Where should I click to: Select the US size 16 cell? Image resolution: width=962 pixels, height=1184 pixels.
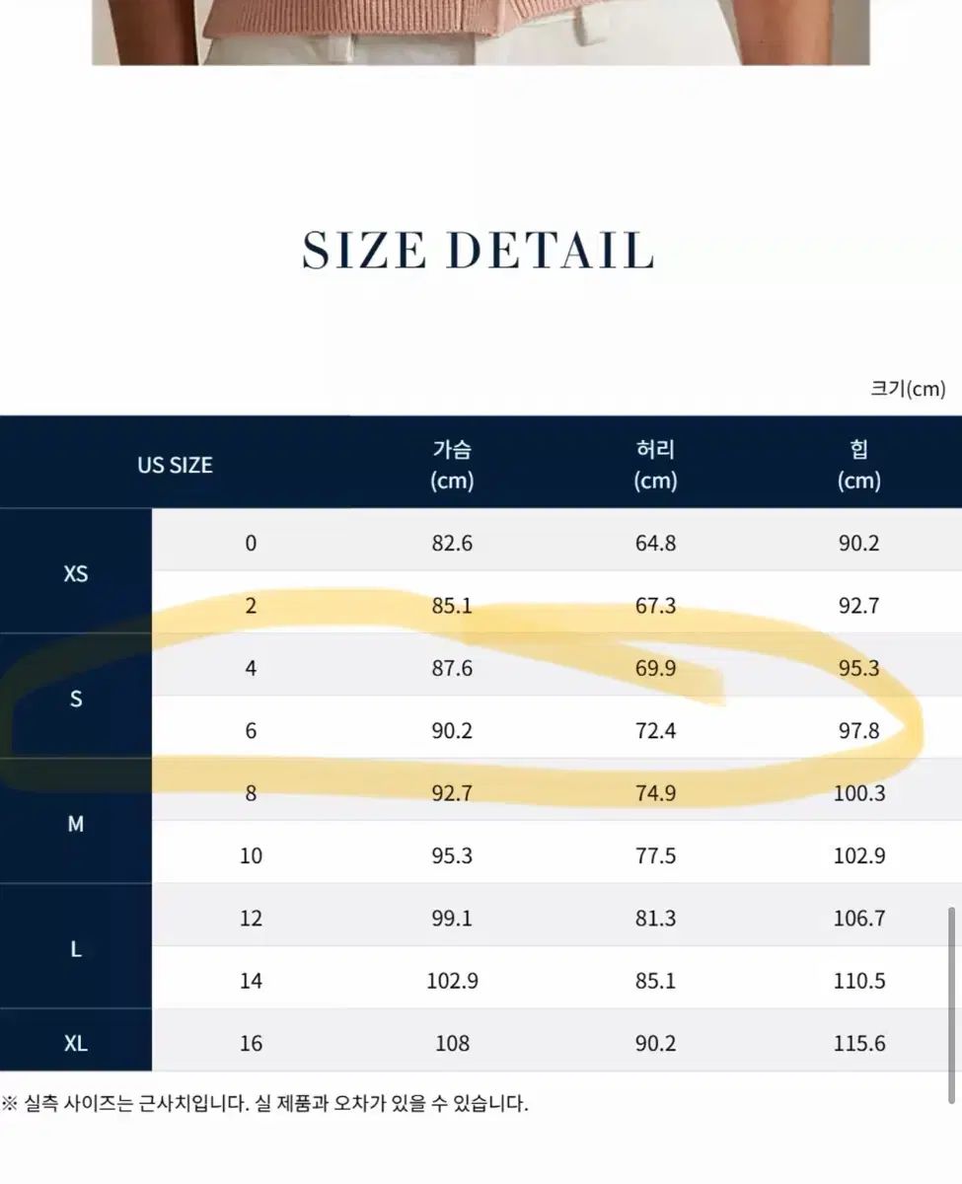251,1043
